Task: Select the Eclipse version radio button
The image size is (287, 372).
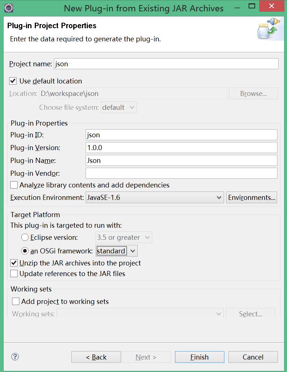Action: 25,237
